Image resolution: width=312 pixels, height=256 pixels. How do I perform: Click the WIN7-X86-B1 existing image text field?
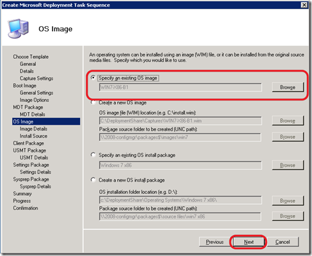coord(180,87)
